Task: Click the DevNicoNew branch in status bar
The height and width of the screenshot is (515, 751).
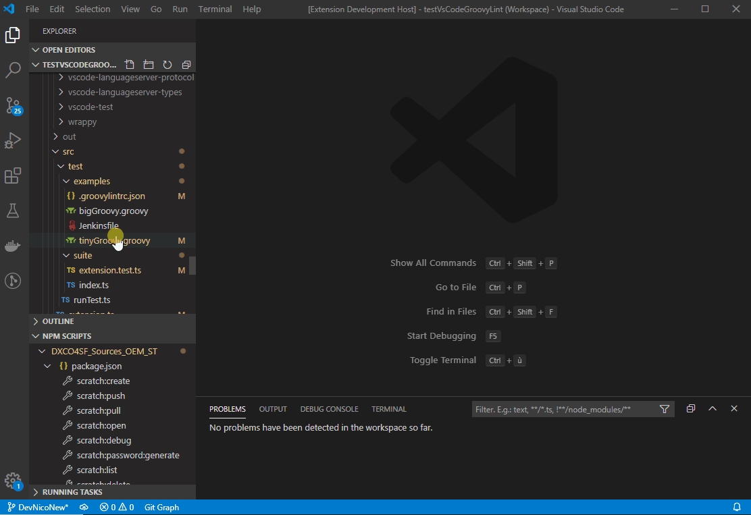Action: [x=38, y=508]
